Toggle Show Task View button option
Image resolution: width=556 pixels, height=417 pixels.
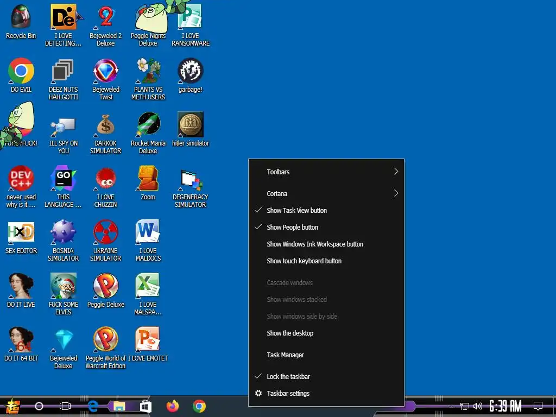(x=326, y=210)
